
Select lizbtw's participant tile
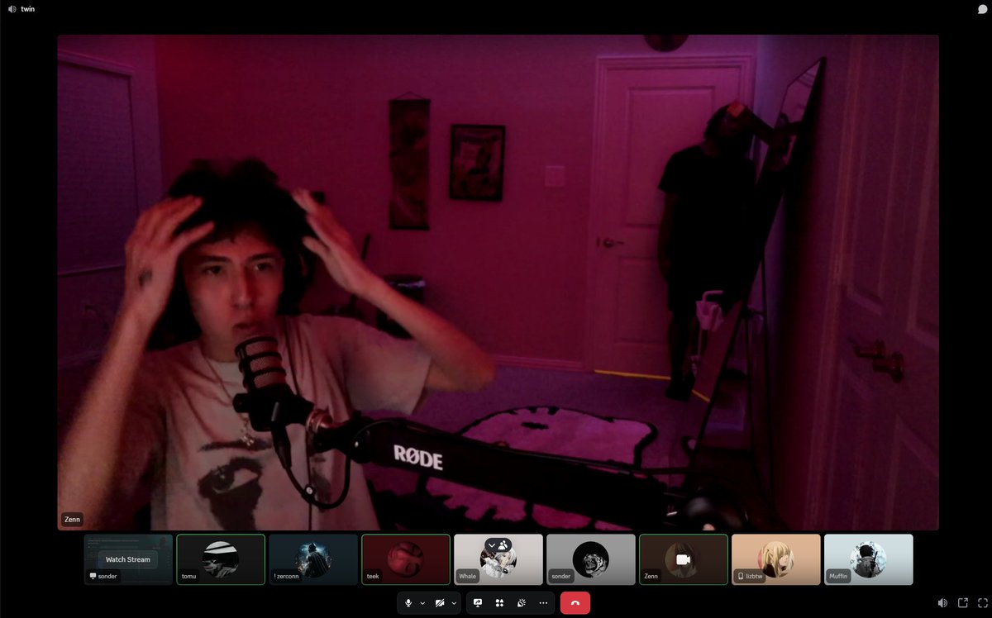click(776, 559)
